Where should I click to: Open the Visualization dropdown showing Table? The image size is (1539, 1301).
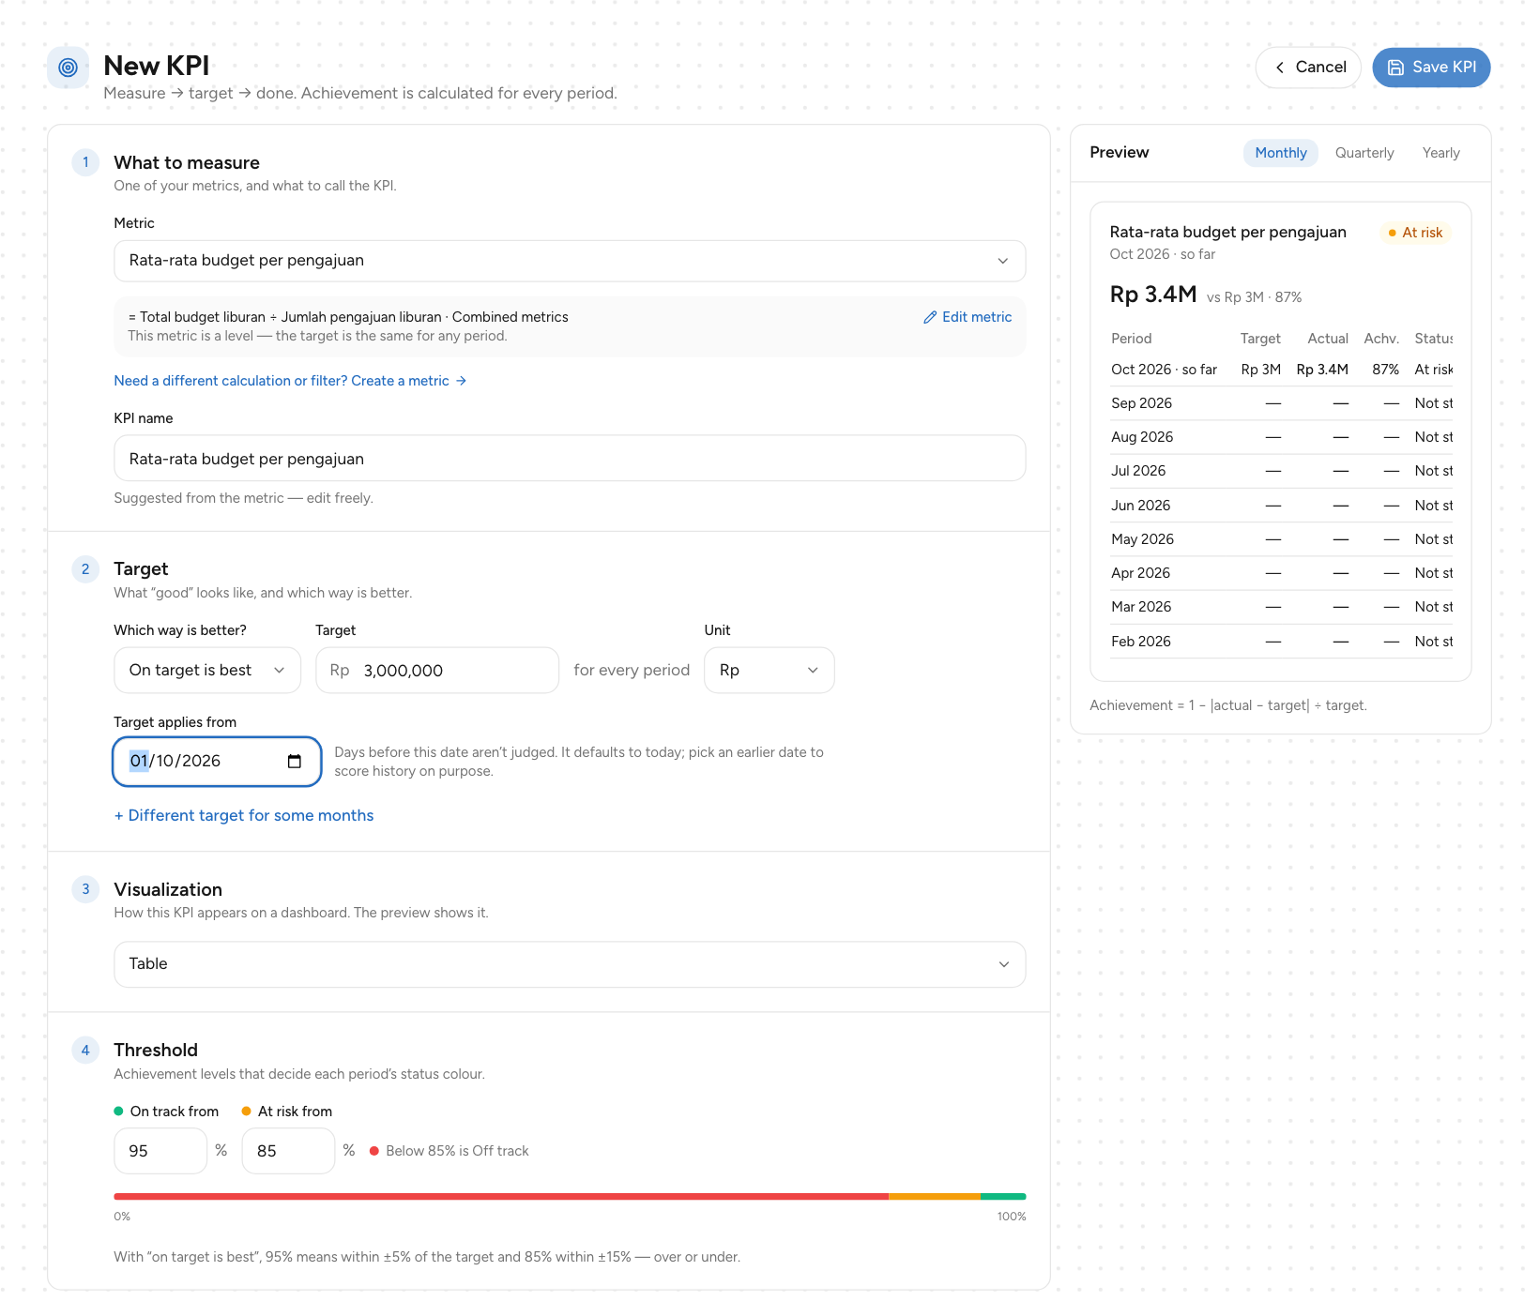pos(570,964)
